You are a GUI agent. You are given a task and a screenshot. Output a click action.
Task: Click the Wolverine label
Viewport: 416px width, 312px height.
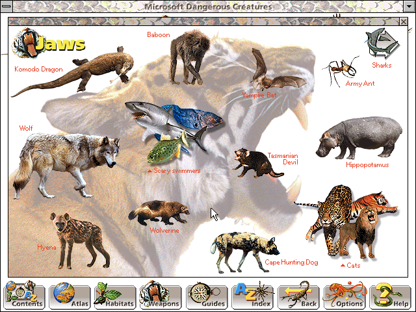point(164,230)
